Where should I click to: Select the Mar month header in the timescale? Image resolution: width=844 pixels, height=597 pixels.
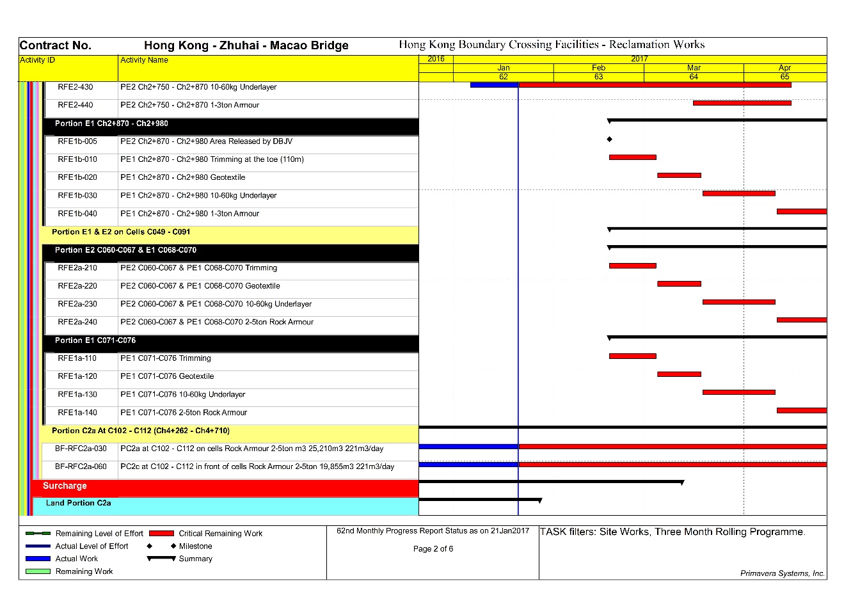coord(694,68)
